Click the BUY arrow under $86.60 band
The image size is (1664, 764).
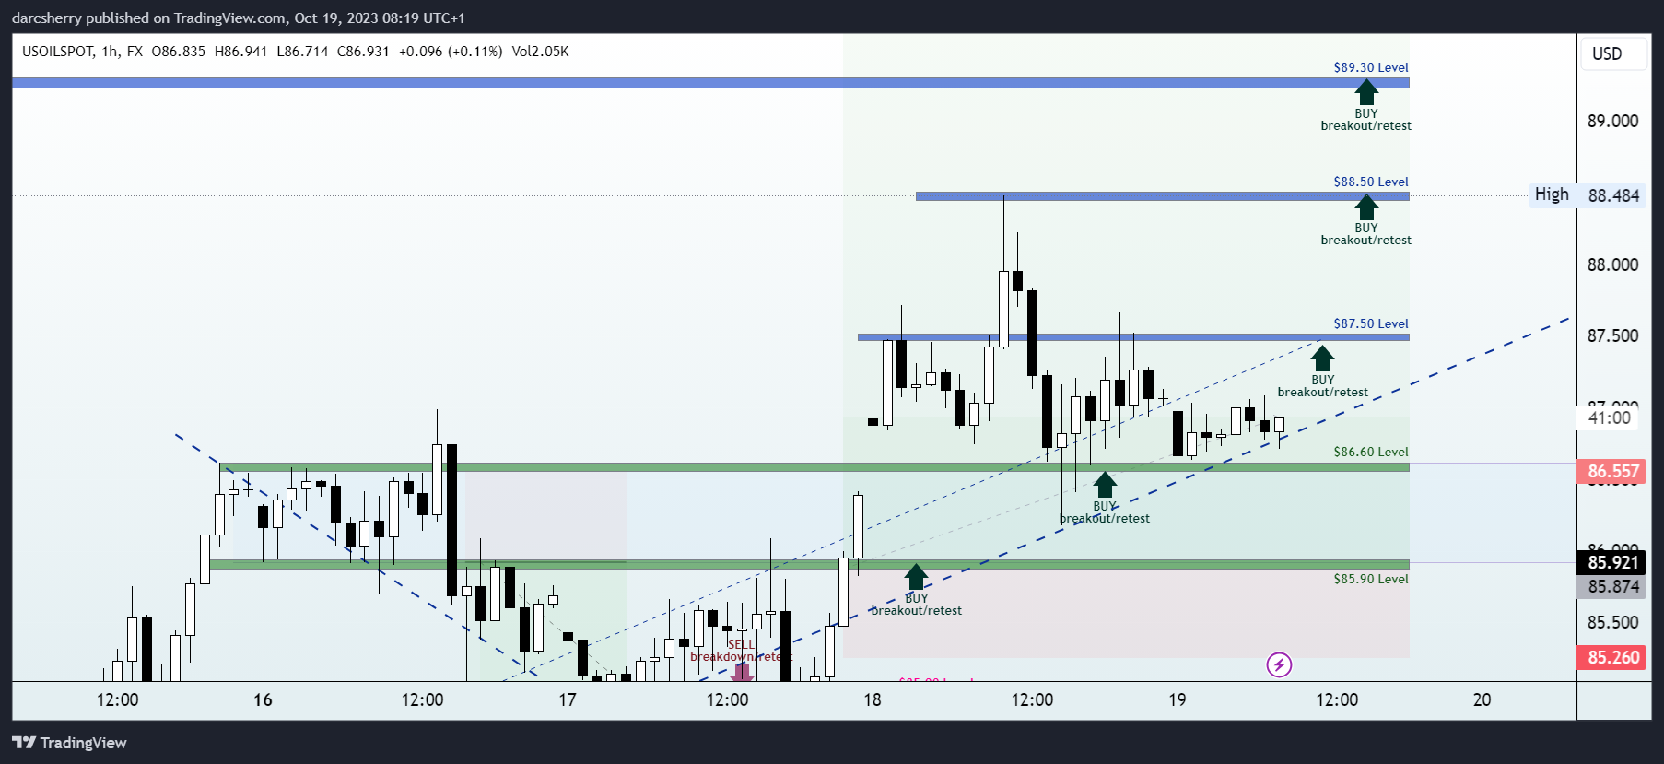pyautogui.click(x=1105, y=485)
